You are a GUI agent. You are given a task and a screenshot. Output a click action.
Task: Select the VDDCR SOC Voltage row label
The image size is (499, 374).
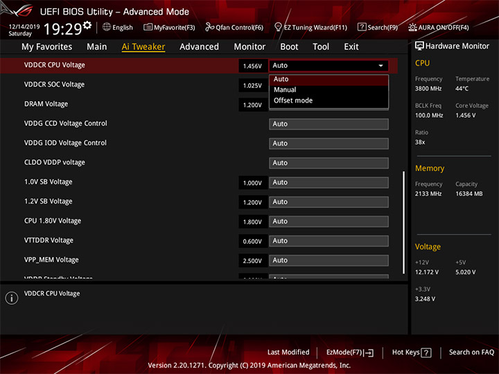[55, 84]
